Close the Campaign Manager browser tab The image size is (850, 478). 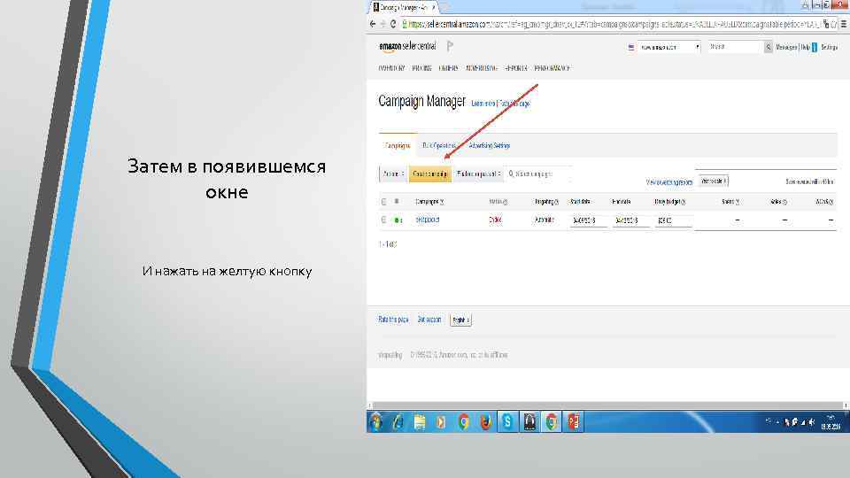pyautogui.click(x=433, y=8)
